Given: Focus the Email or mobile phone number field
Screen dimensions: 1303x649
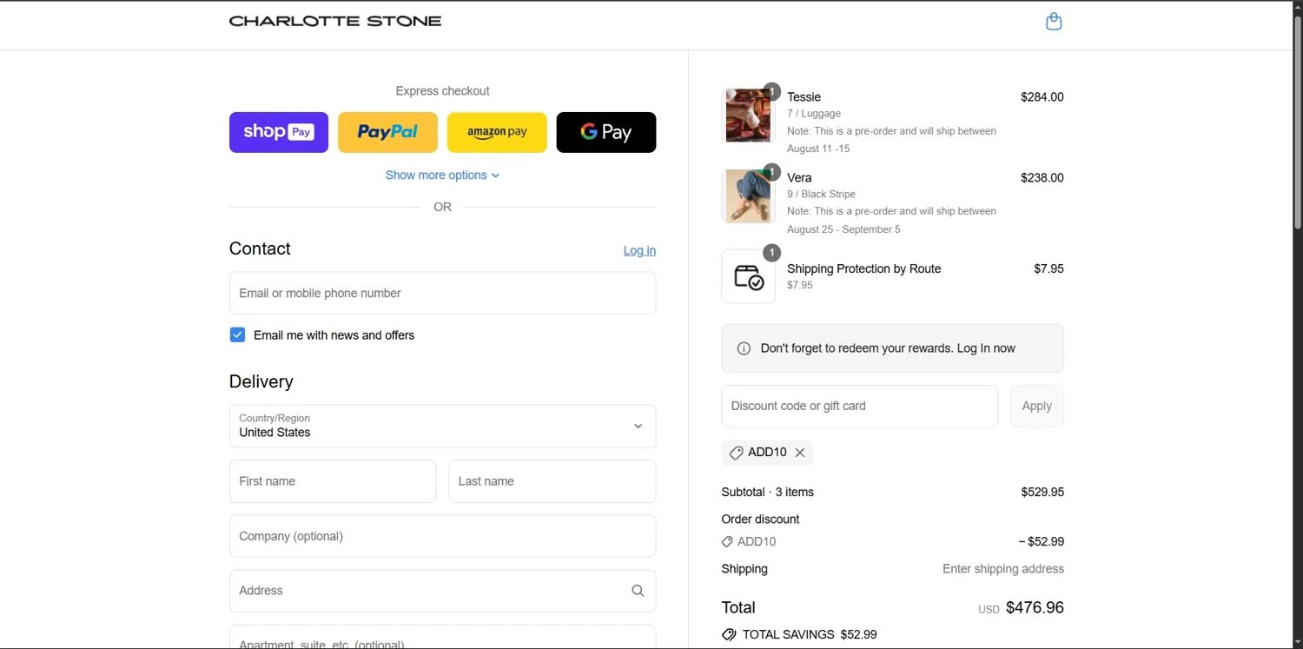Looking at the screenshot, I should coord(442,293).
